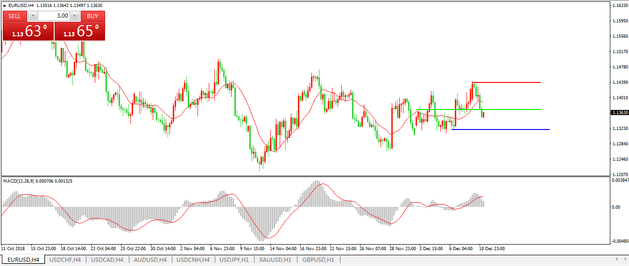The height and width of the screenshot is (266, 629).
Task: Increase lot volume with up arrow
Action: tap(74, 16)
